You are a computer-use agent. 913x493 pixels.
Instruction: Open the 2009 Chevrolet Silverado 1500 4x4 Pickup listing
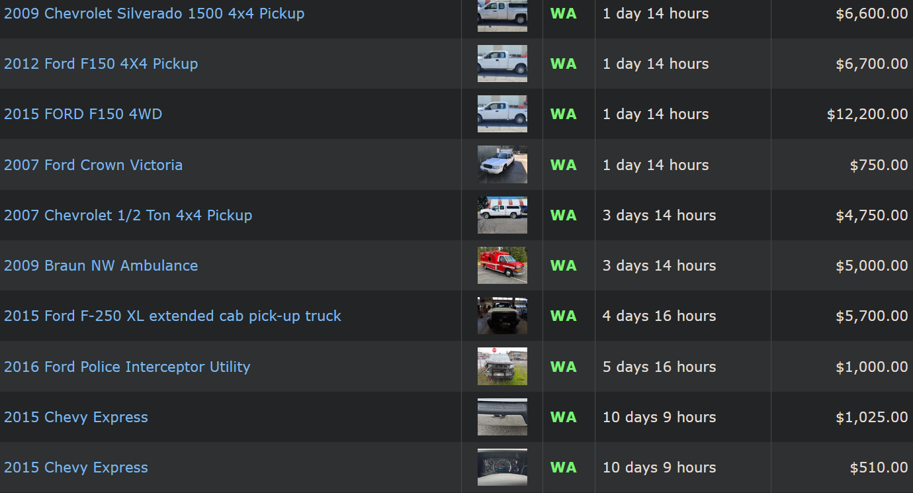pyautogui.click(x=153, y=13)
